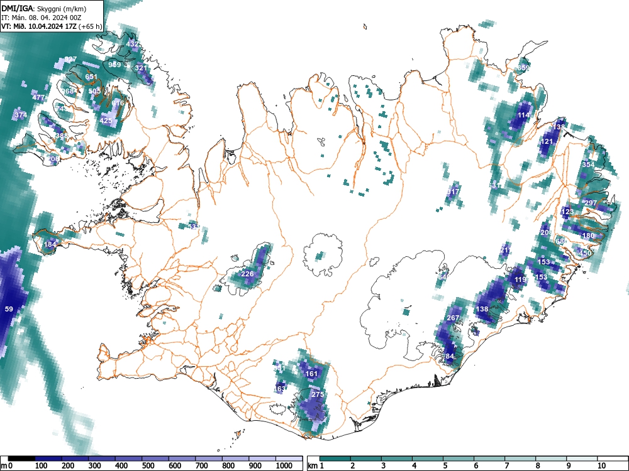Select the 211 visibility value

506,250
